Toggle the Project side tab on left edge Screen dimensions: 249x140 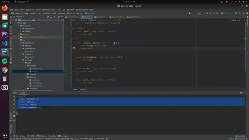(11, 20)
